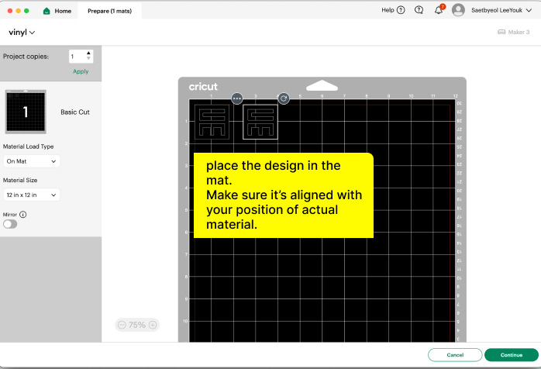Click Apply under Project copies
Screen dimensions: 541x369
click(81, 71)
